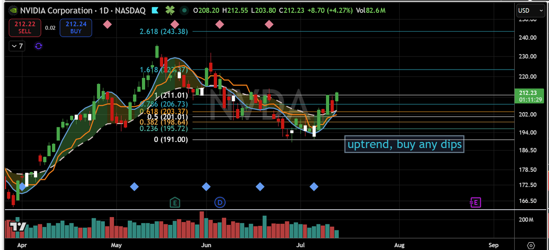The width and height of the screenshot is (549, 250).
Task: Collapse the indicator legend showing 7
Action: coord(17,46)
